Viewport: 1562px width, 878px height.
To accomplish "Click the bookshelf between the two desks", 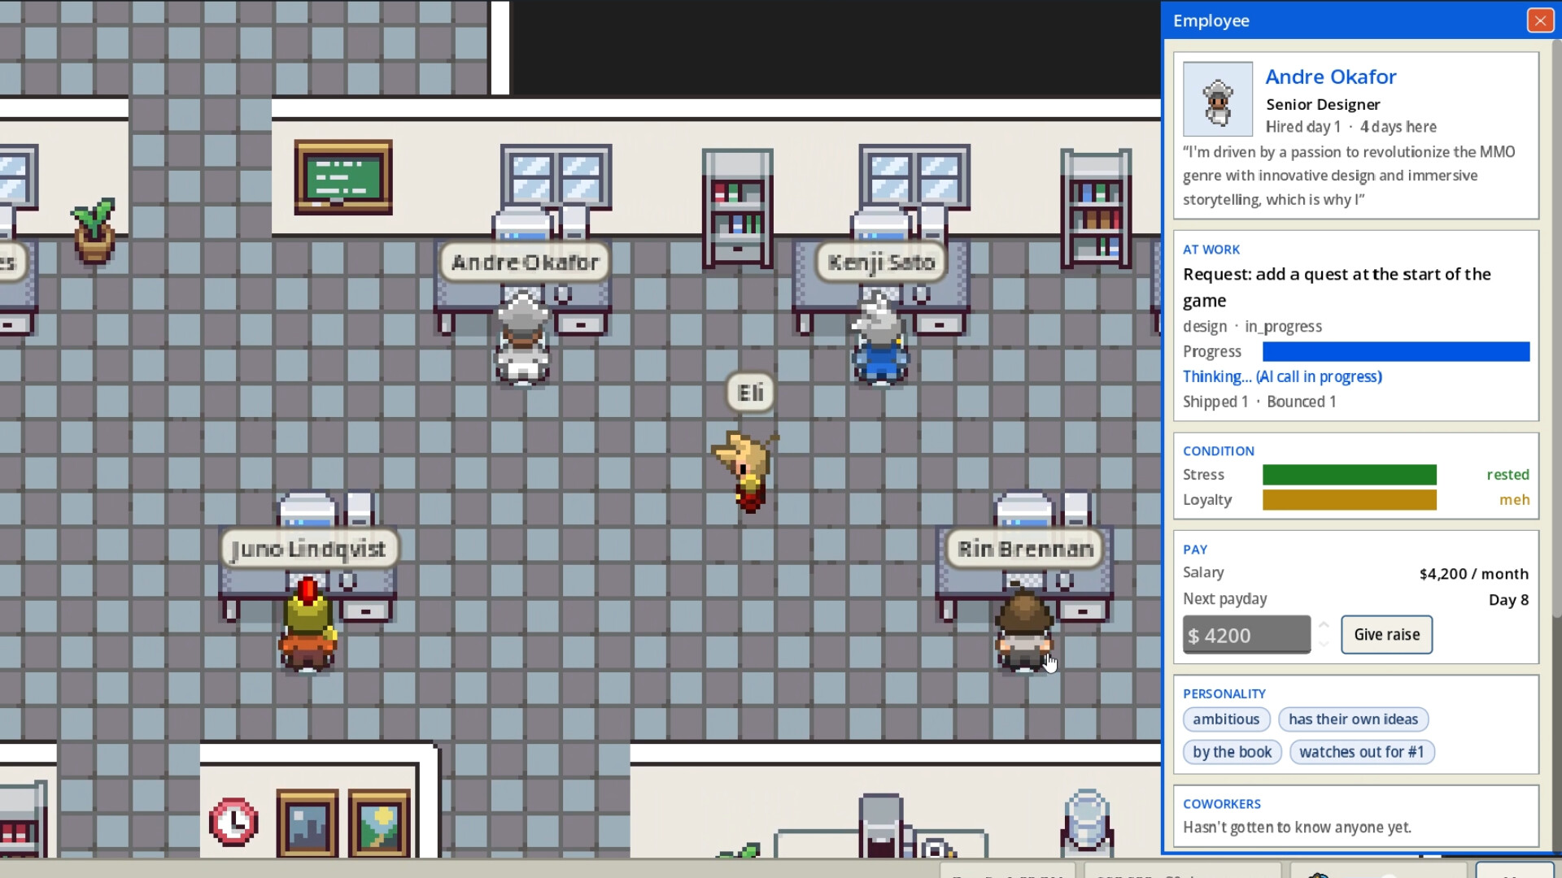I will 737,208.
